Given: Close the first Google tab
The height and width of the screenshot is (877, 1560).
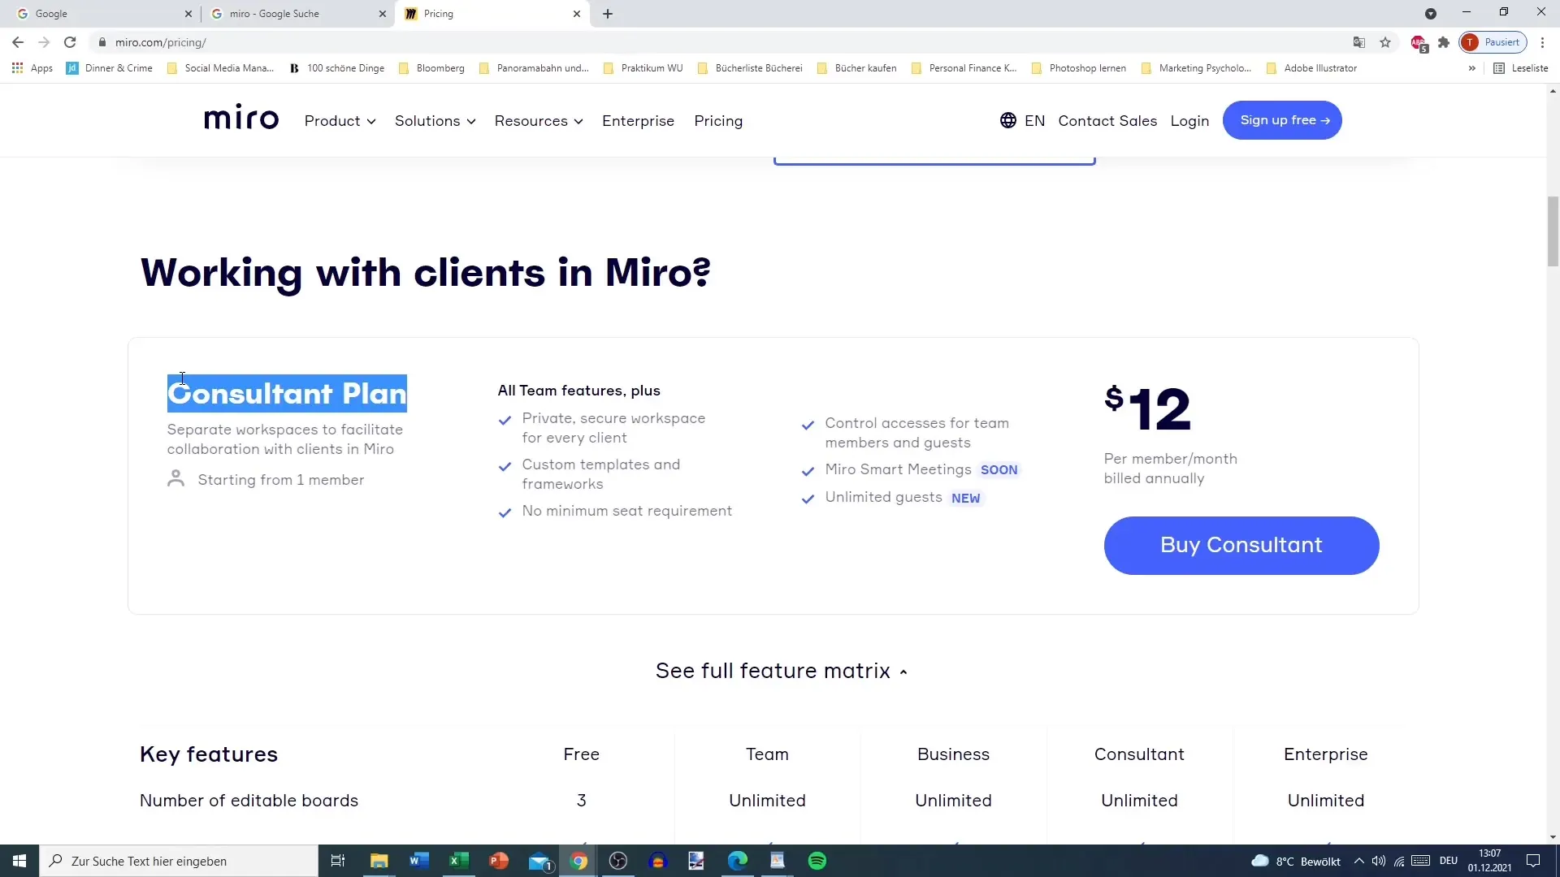Looking at the screenshot, I should click(x=188, y=14).
